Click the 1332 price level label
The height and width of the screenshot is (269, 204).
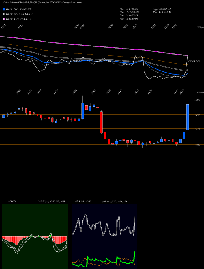click(x=197, y=145)
